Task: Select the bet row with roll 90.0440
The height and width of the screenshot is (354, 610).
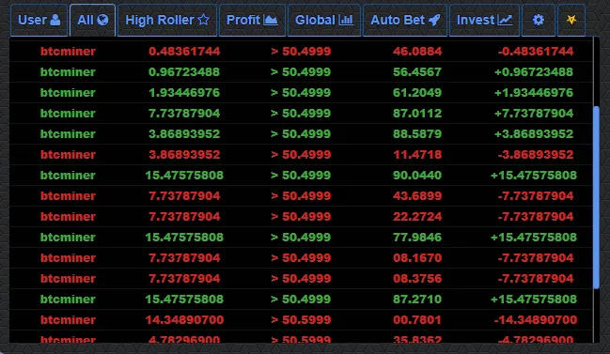Action: (301, 176)
